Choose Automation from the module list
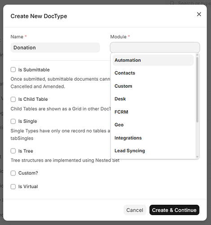 point(153,60)
